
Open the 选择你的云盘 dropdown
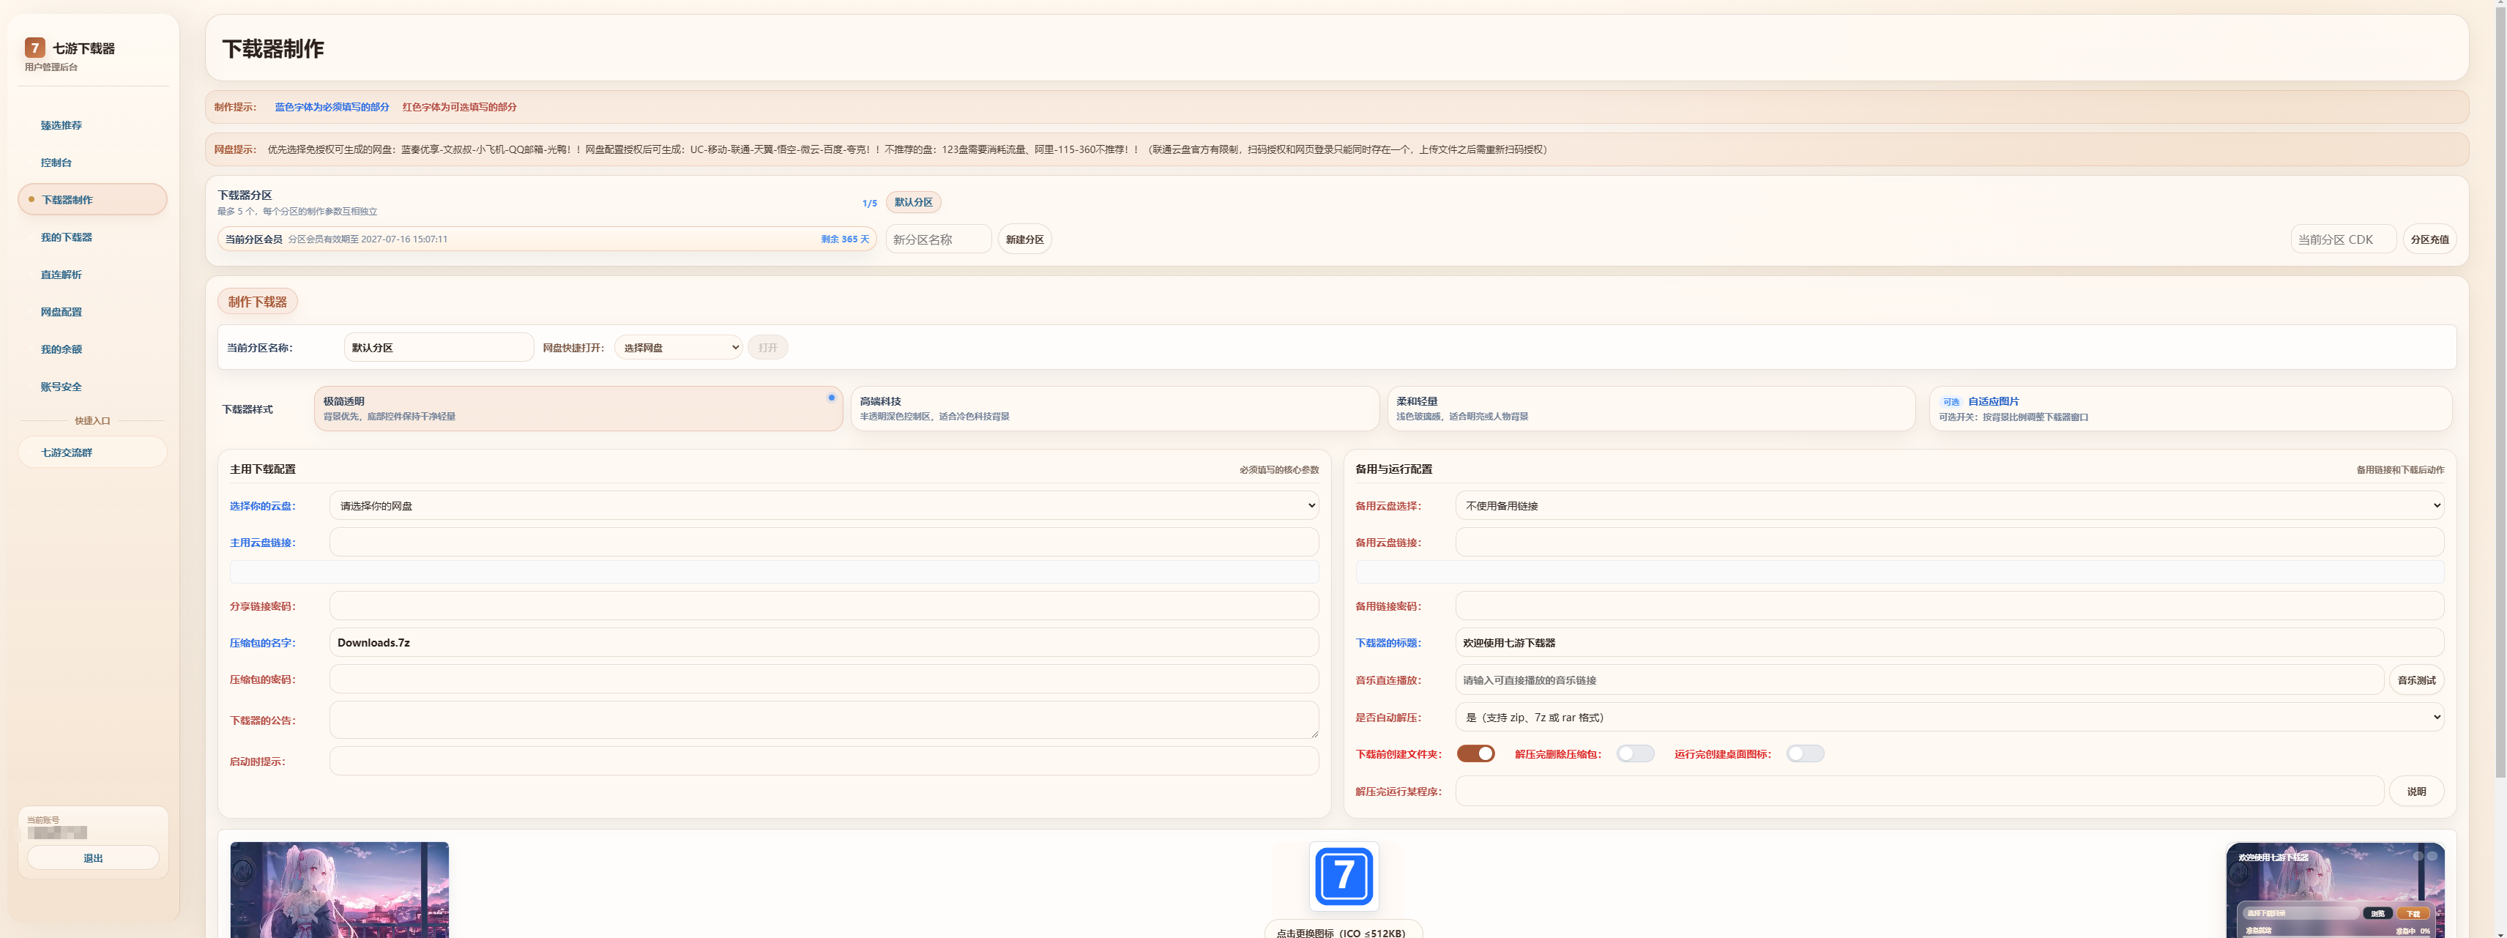[824, 505]
